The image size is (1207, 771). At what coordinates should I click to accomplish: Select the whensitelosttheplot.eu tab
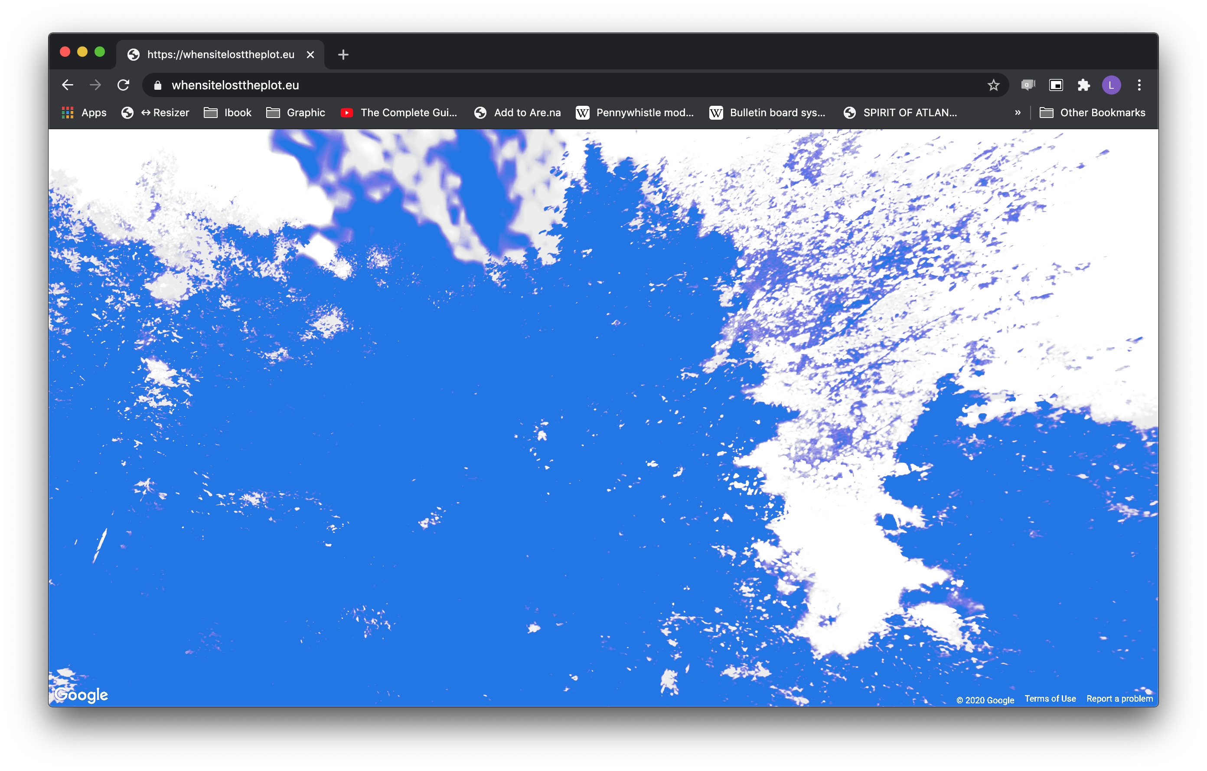221,55
